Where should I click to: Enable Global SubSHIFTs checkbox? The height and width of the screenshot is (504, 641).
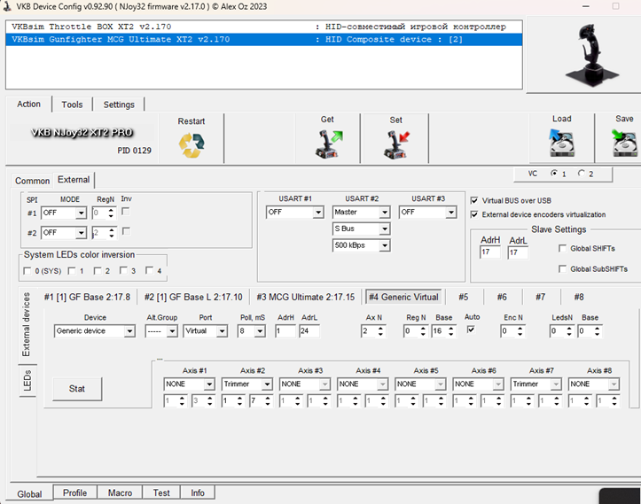pos(562,268)
